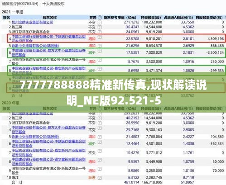The image size is (226, 185).
Task: Click the info icon in row with 21.4803 market value
Action: click(x=100, y=137)
